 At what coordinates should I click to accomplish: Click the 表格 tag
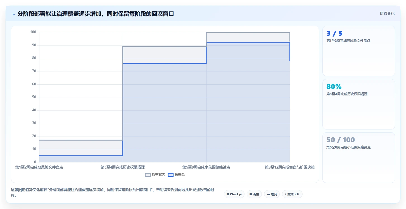(x=254, y=194)
